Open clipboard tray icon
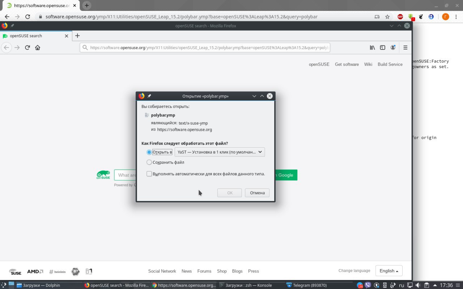Viewport: 463px width, 289px height. 426,285
